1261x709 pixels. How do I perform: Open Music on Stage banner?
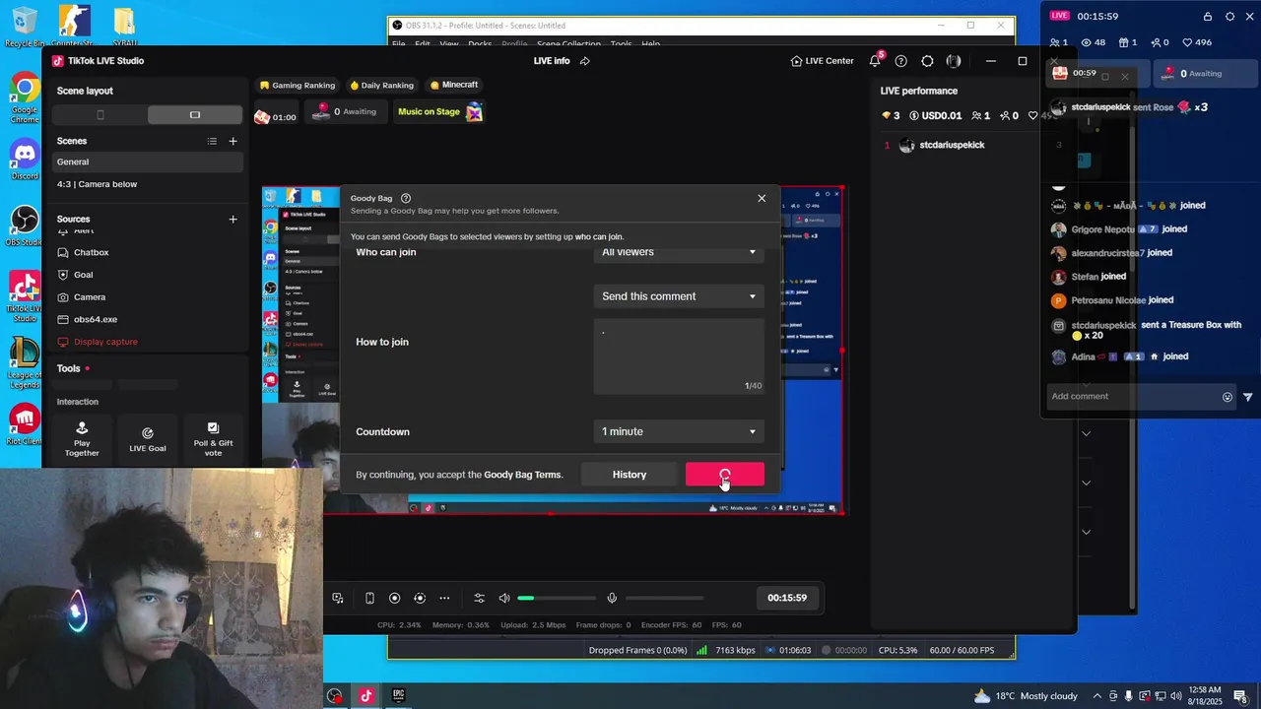pos(439,112)
